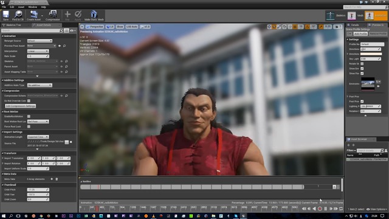Open the Show viewport options button
Screen dimensions: 389x219
pos(120,27)
